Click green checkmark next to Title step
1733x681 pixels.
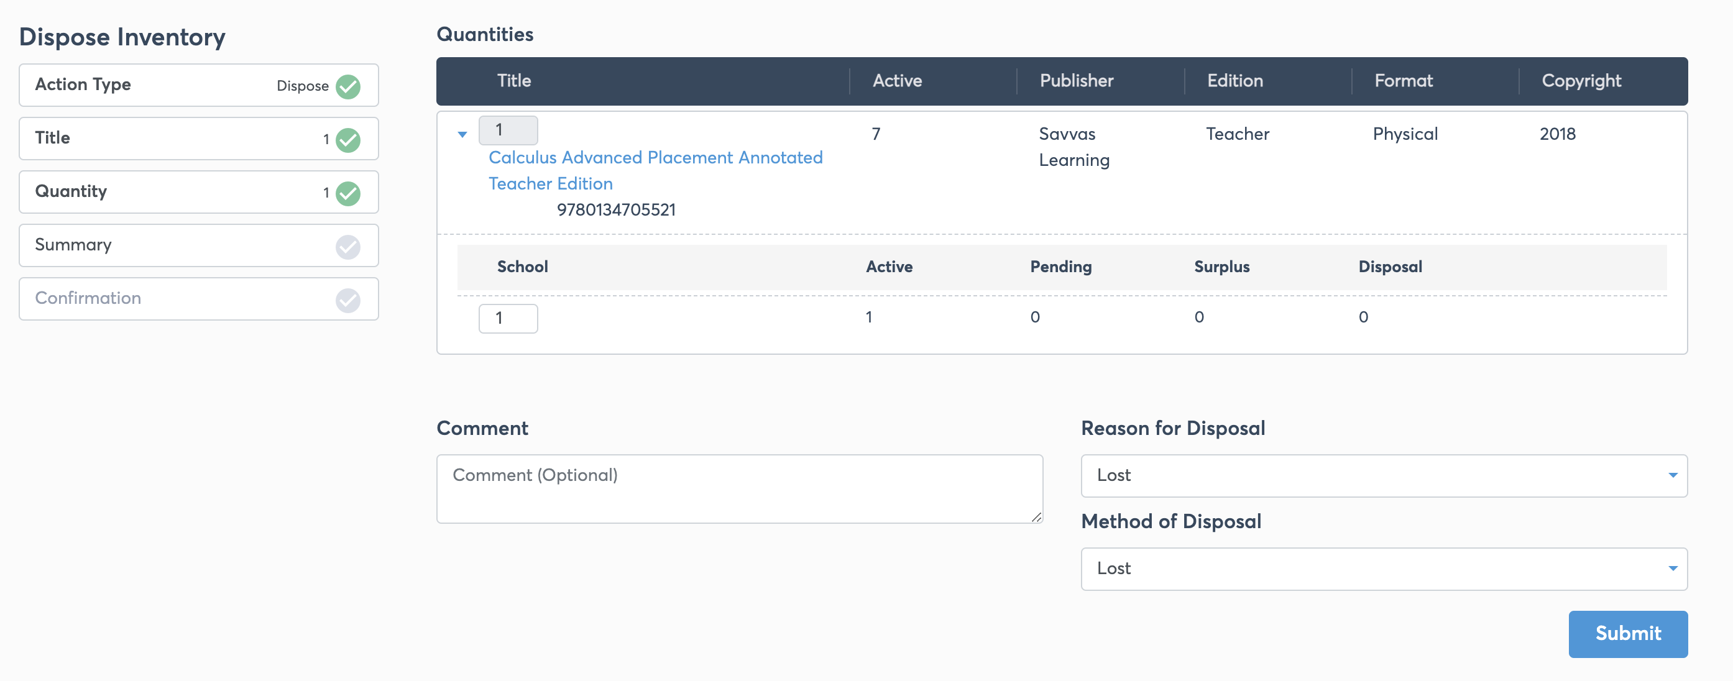[348, 139]
